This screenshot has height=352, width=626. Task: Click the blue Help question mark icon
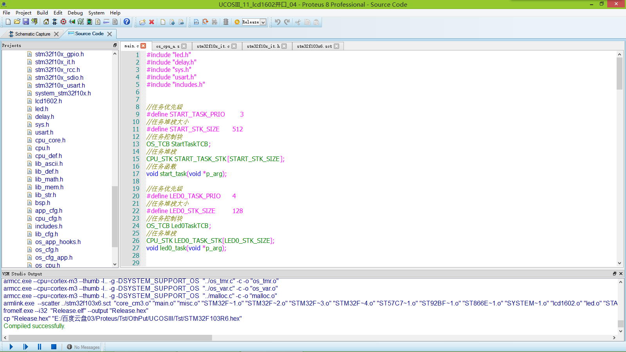(x=127, y=22)
